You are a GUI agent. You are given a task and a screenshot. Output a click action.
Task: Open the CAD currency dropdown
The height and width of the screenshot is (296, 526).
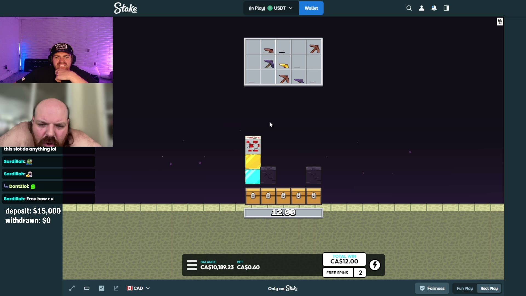pos(138,288)
